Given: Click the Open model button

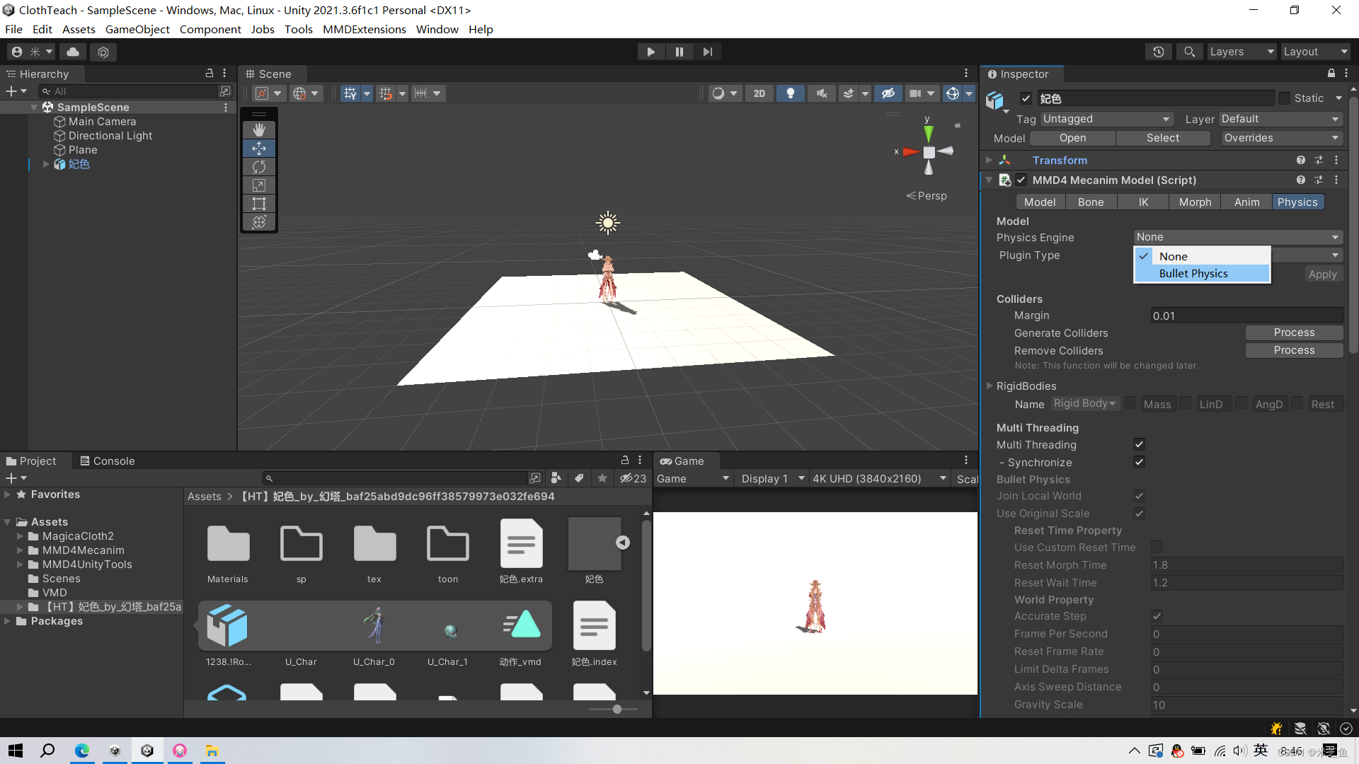Looking at the screenshot, I should [x=1072, y=138].
